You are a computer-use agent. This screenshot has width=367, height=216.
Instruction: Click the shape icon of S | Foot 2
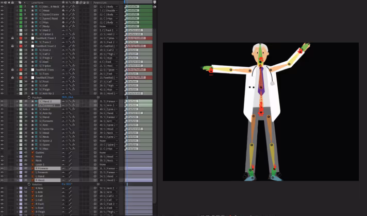click(36, 50)
